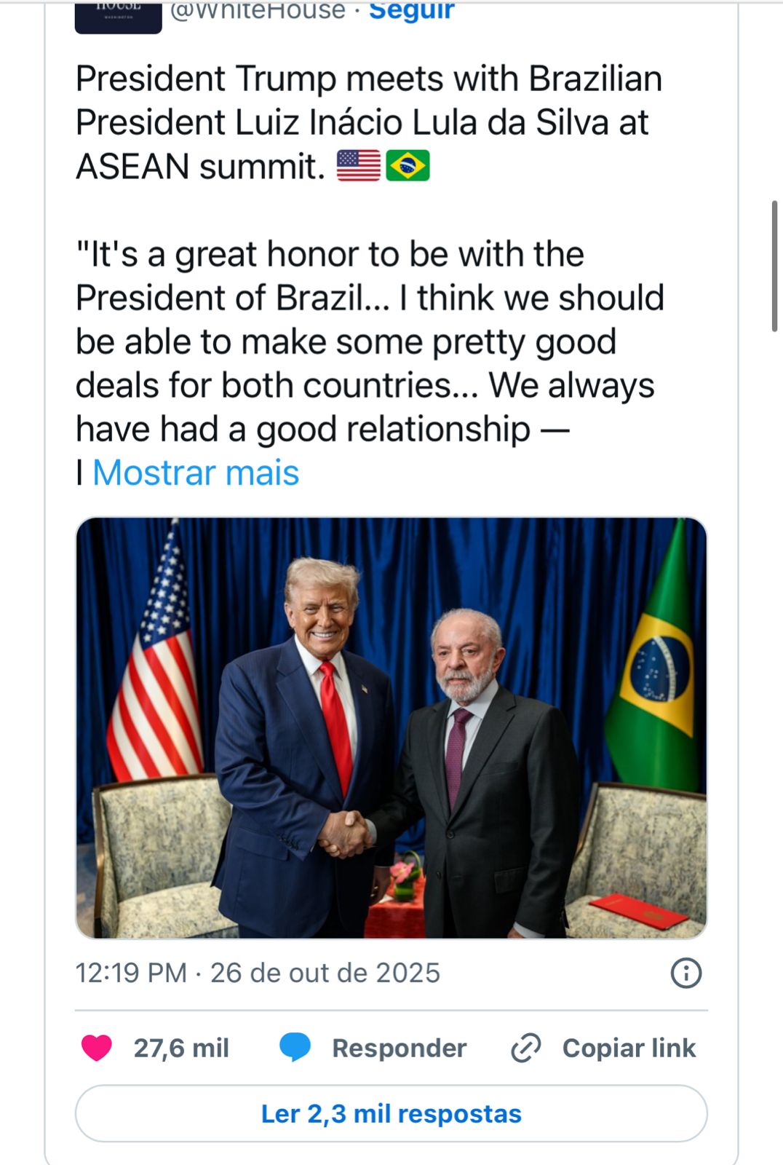Follow the account via Seguir
Screen dimensions: 783x1165
click(411, 12)
